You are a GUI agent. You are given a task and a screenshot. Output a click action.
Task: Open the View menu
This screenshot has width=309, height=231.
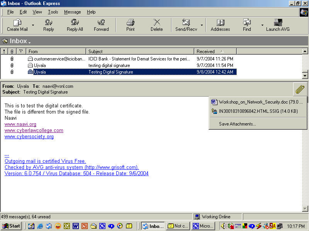pyautogui.click(x=37, y=12)
